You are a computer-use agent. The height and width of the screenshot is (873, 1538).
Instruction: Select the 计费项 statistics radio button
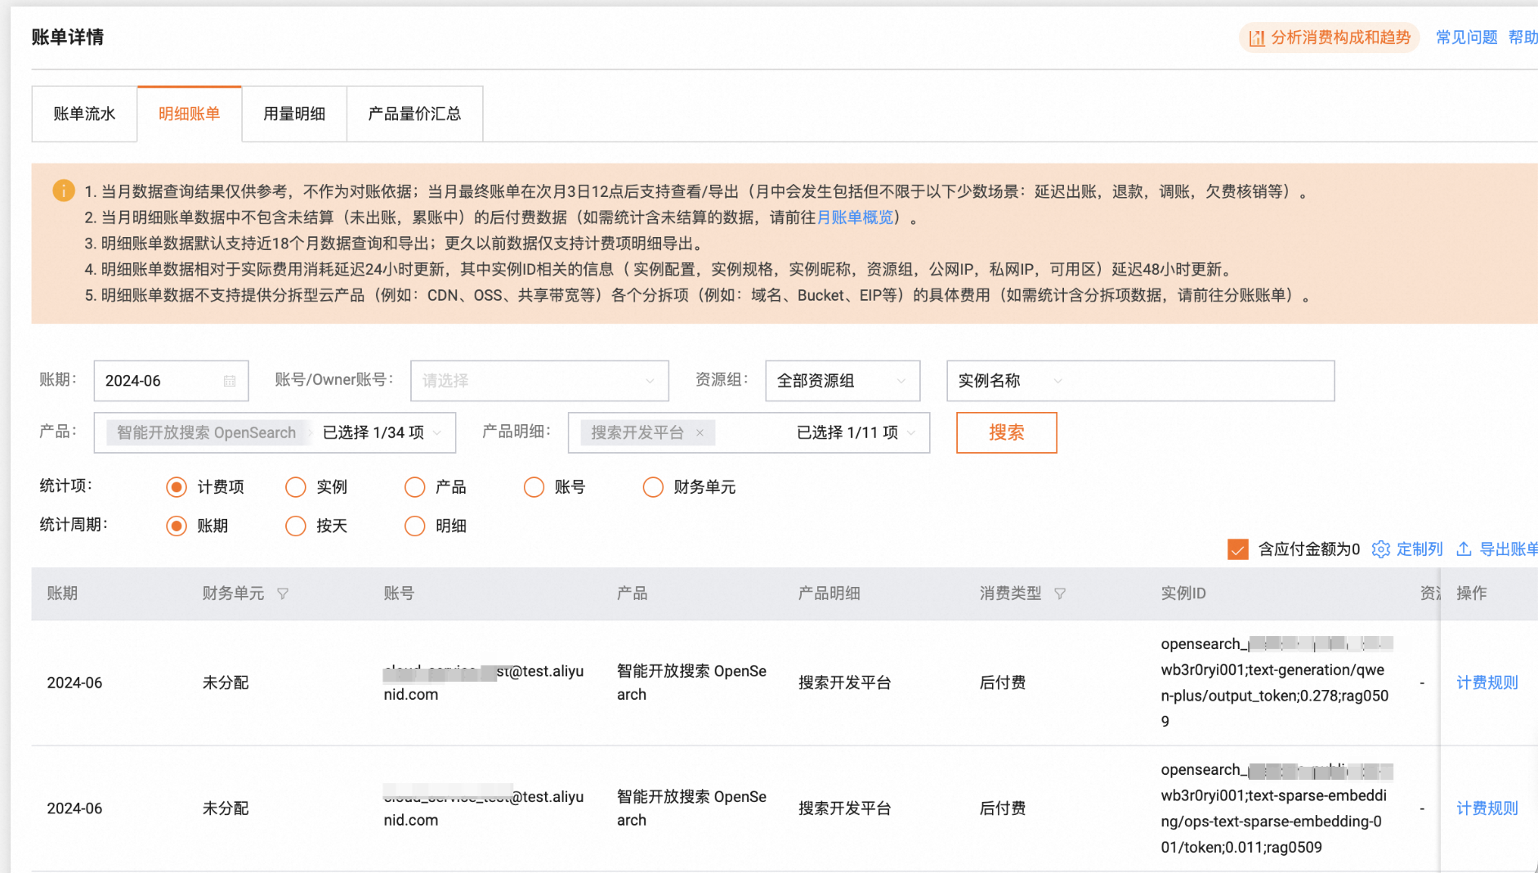(177, 487)
